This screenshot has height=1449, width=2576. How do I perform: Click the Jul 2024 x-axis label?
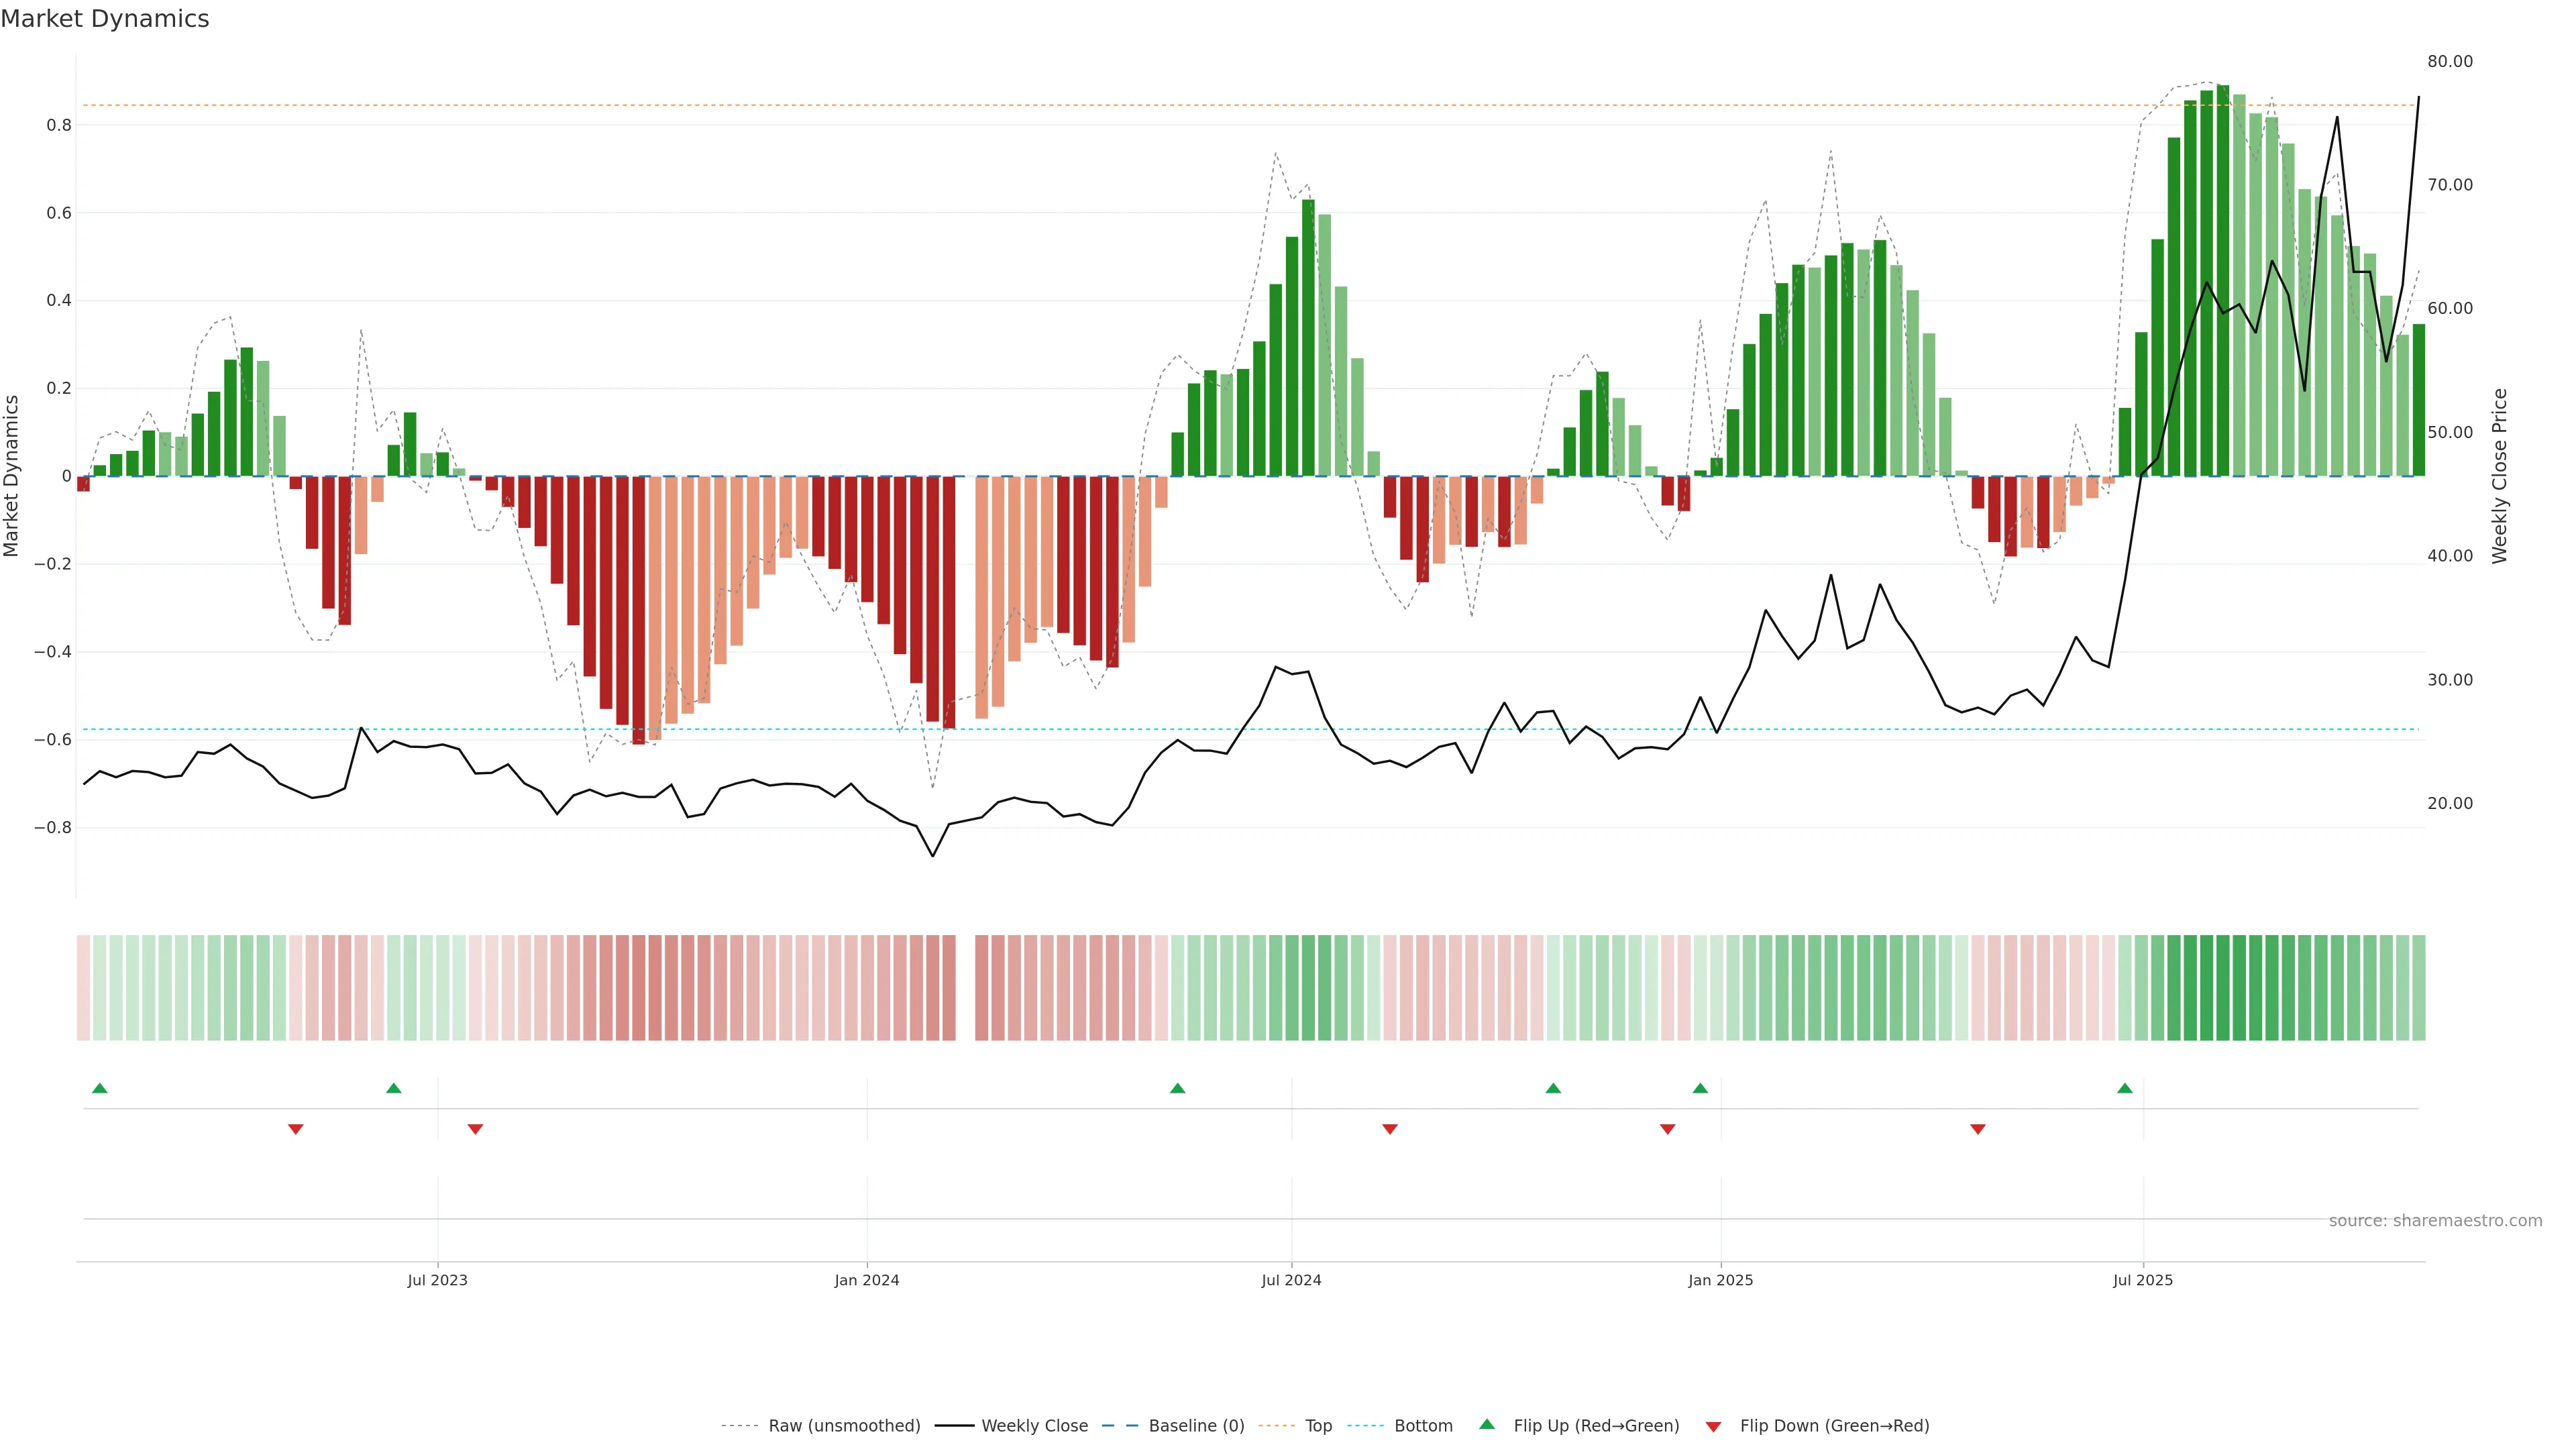(x=1291, y=1280)
